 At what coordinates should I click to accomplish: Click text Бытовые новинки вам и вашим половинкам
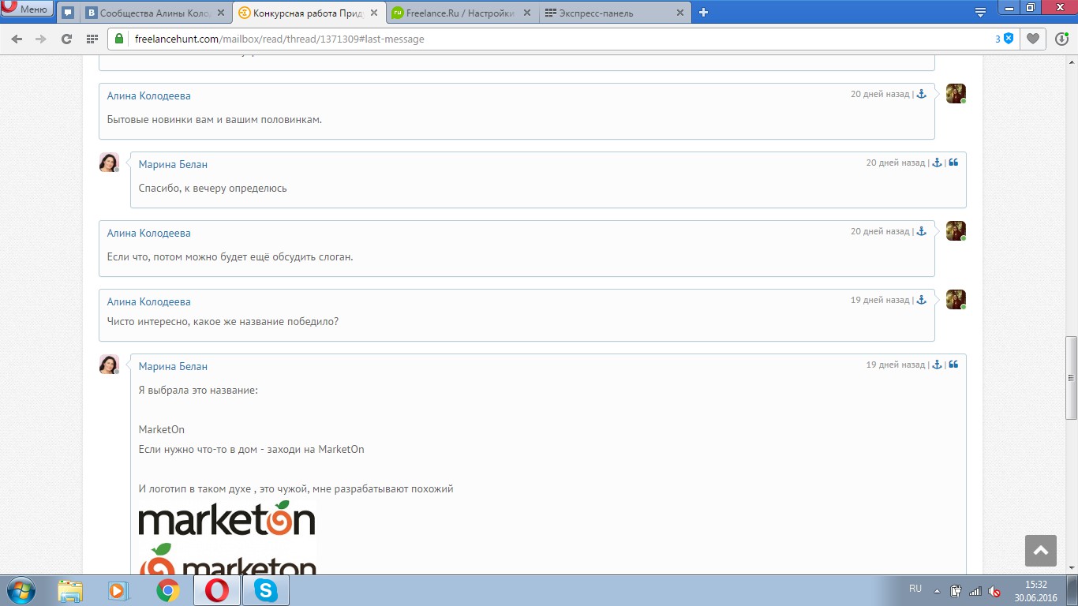click(215, 120)
